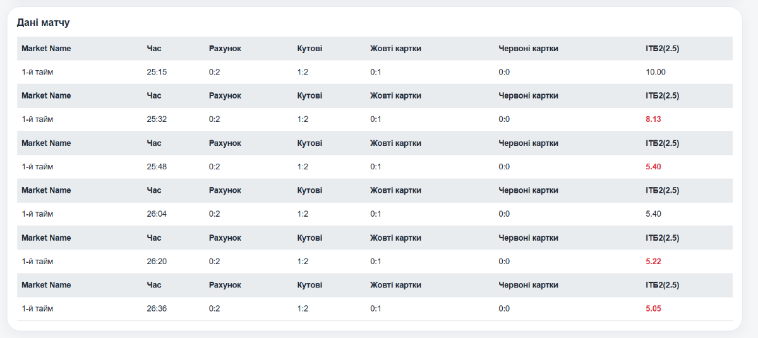Click the 25:48 time cell
The width and height of the screenshot is (758, 338).
tap(157, 167)
